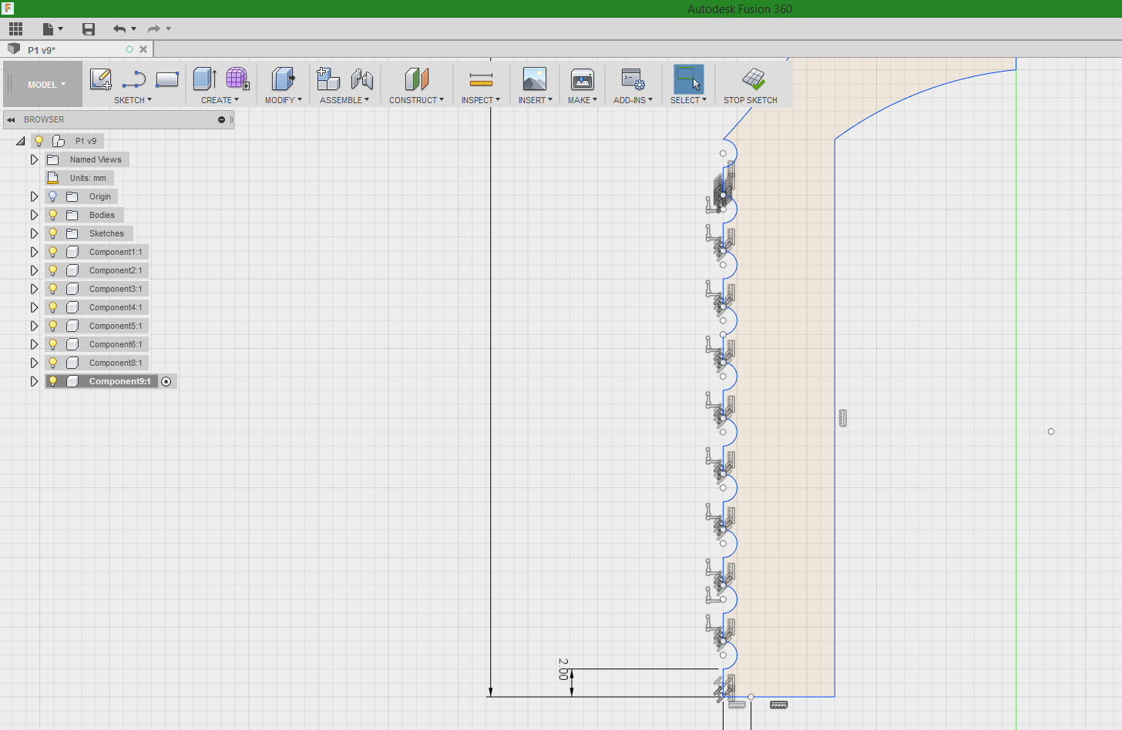Expand the Origin folder

click(34, 196)
